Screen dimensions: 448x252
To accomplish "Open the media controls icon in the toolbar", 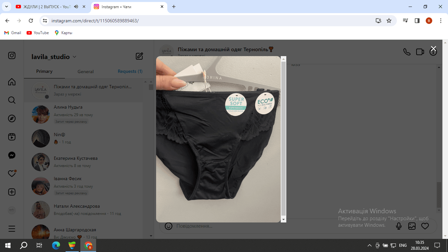I will [x=406, y=21].
